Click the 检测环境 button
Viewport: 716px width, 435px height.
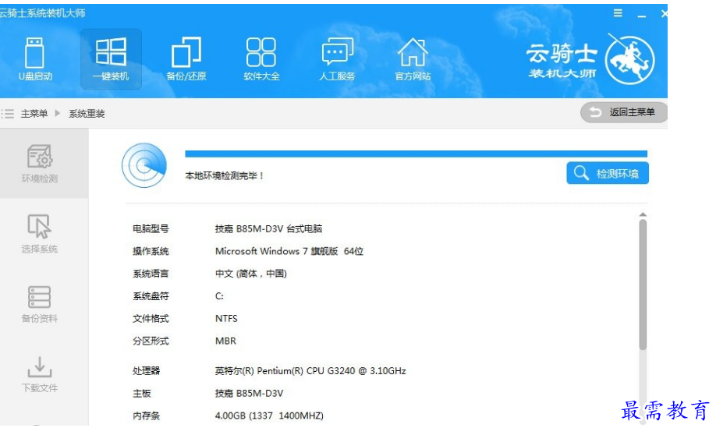[608, 173]
